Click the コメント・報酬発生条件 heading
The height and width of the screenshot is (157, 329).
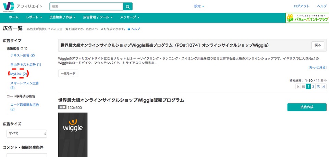coord(23,147)
